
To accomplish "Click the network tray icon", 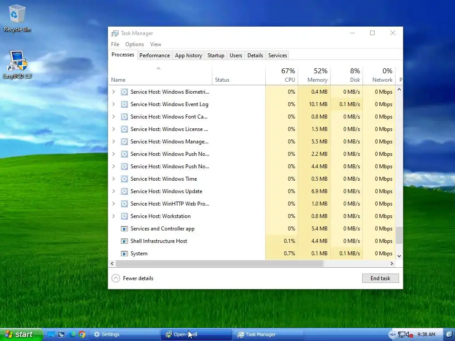I will 401,335.
